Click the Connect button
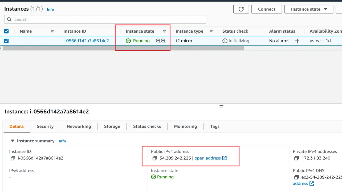 click(267, 9)
